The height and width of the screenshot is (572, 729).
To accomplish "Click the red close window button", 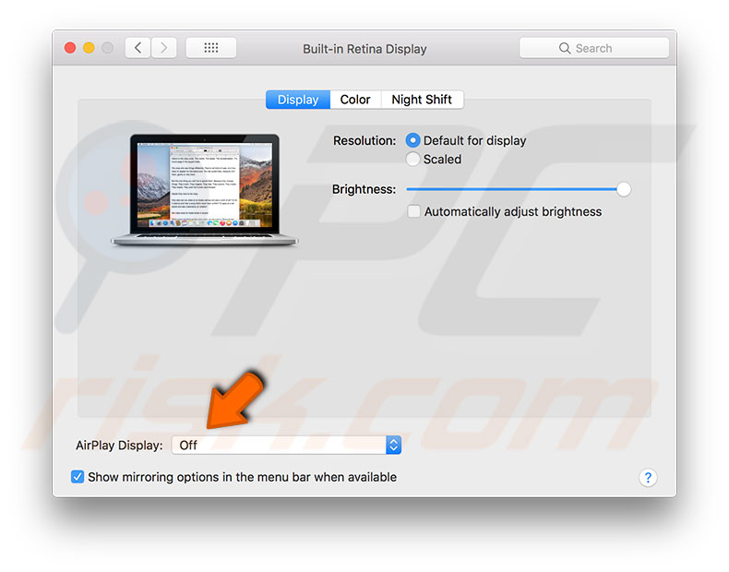I will point(70,48).
